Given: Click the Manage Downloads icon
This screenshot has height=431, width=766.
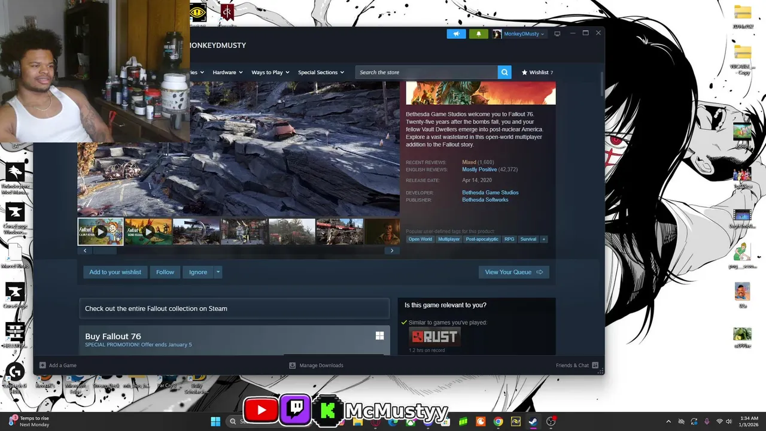Looking at the screenshot, I should coord(293,365).
